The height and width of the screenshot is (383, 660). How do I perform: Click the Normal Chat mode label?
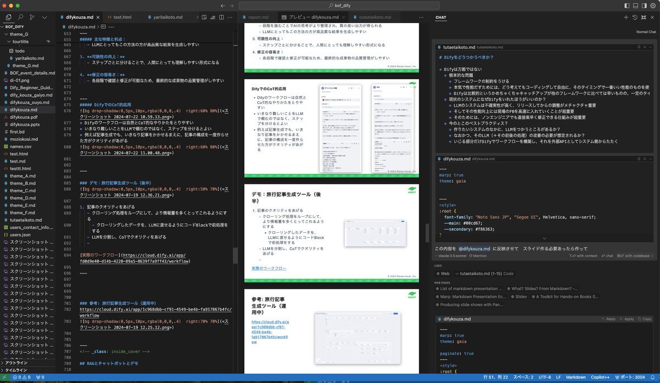(x=646, y=31)
